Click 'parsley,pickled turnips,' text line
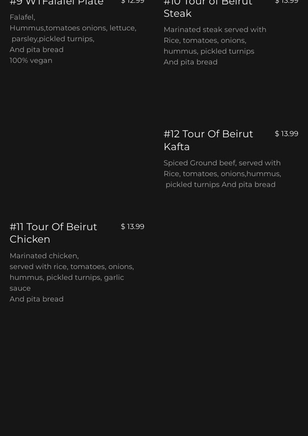Viewport: 308px width, 436px height. [53, 39]
